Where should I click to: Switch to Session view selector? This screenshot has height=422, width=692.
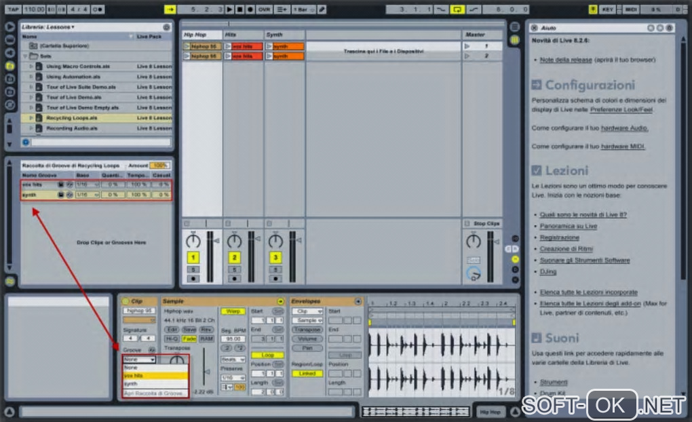click(x=514, y=40)
